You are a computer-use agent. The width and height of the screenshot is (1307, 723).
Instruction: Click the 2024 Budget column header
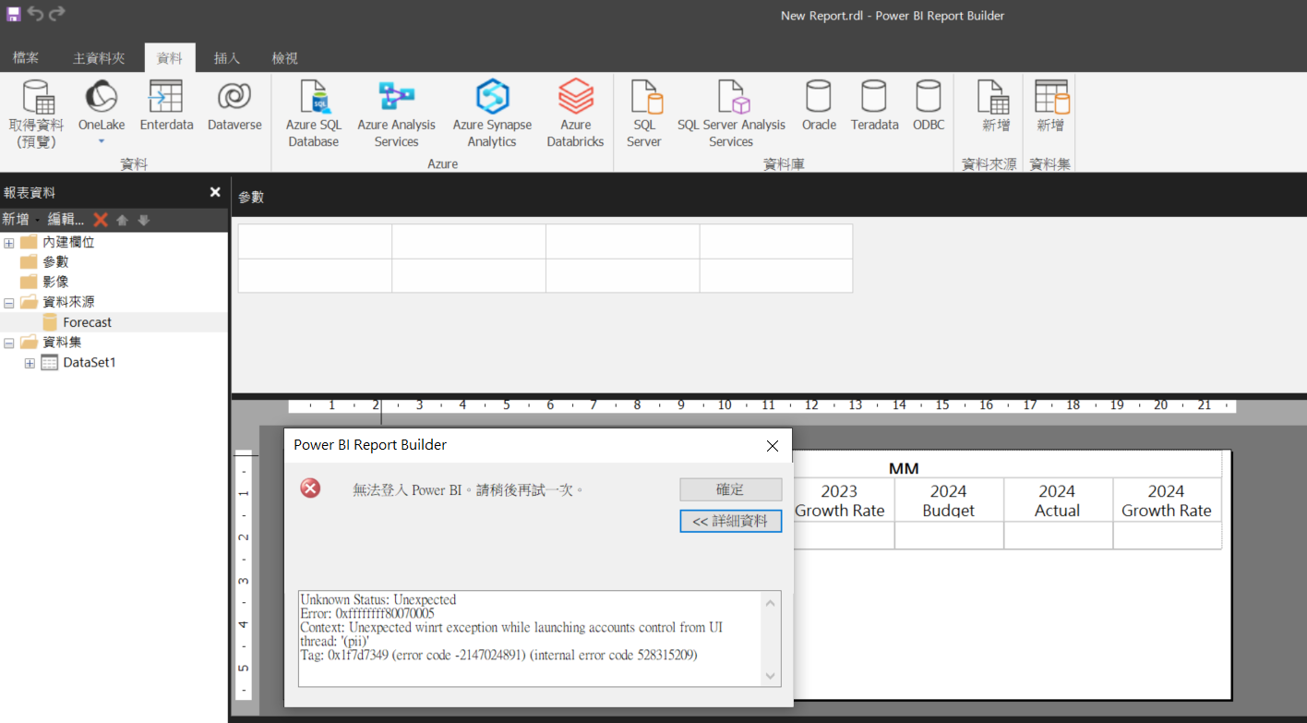click(949, 500)
